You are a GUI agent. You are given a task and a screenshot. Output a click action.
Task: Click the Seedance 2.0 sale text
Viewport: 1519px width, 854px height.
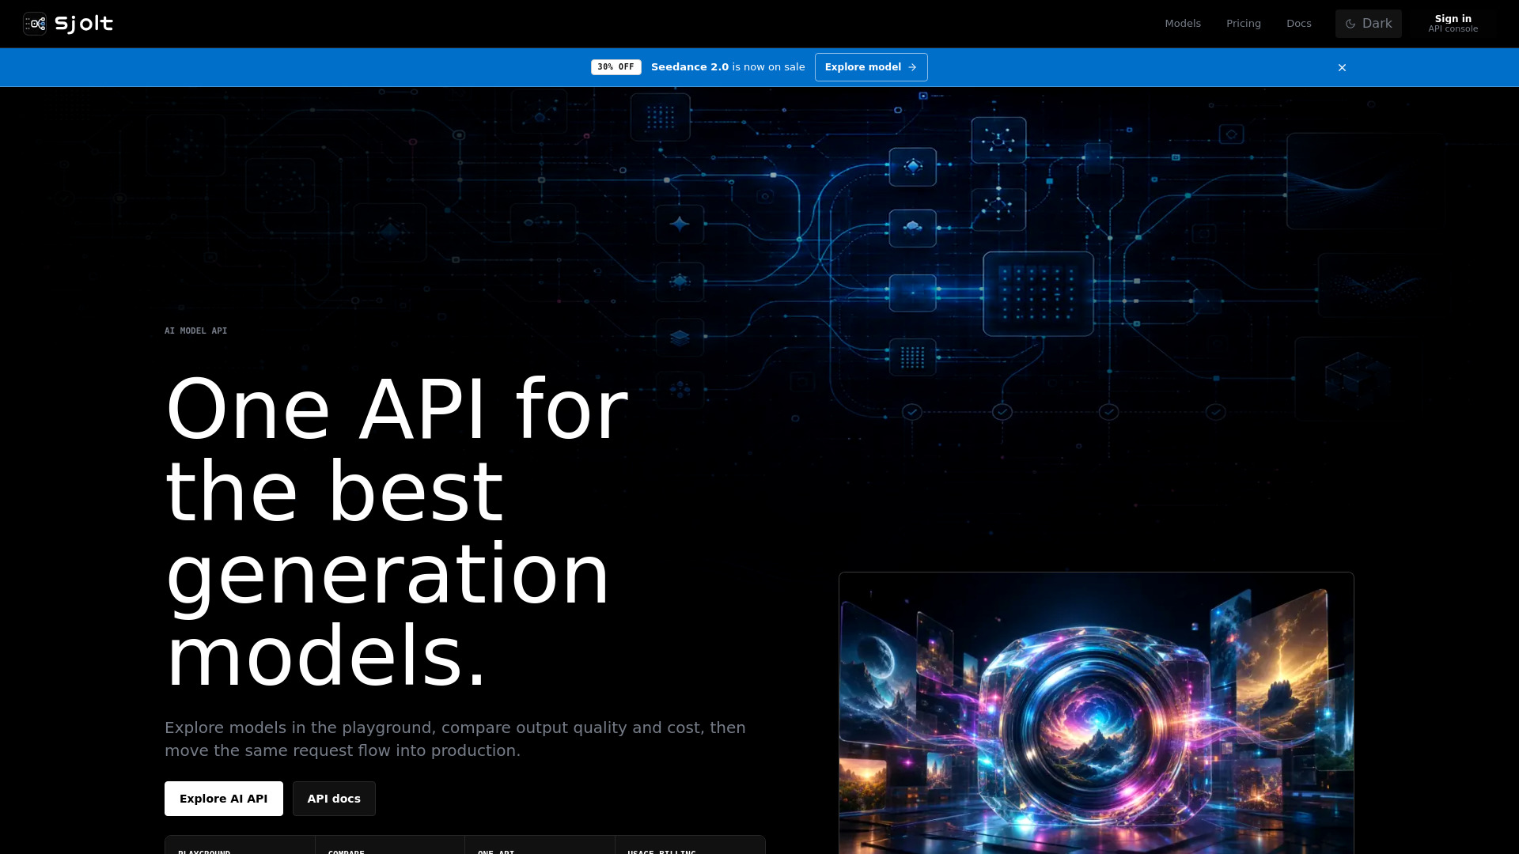click(x=728, y=67)
